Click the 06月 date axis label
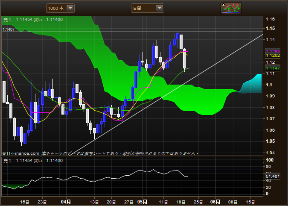 [215, 202]
